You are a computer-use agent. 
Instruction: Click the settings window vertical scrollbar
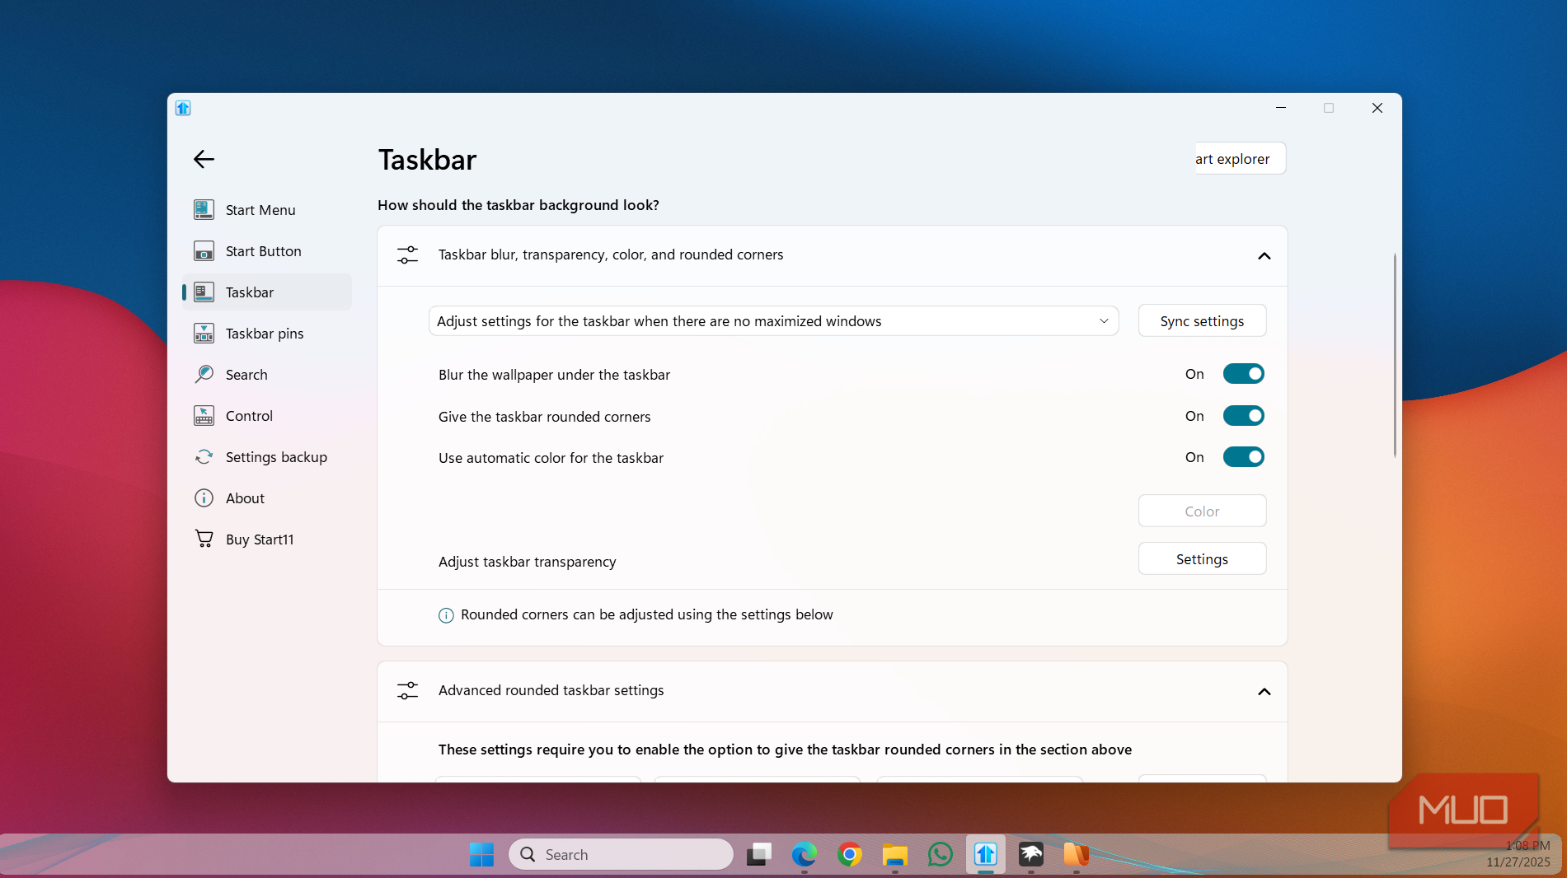pyautogui.click(x=1395, y=354)
